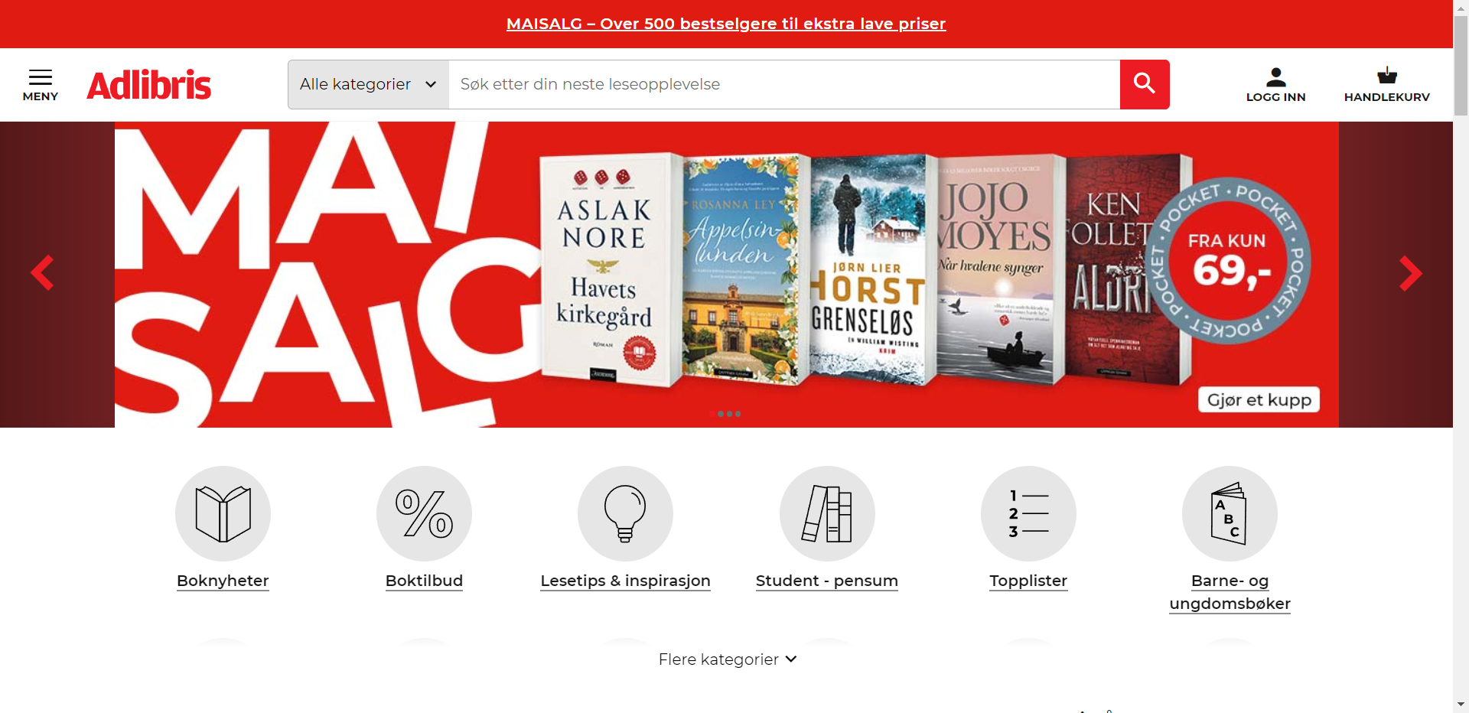This screenshot has width=1469, height=713.
Task: Go to previous banner slide arrow
Action: tap(42, 273)
